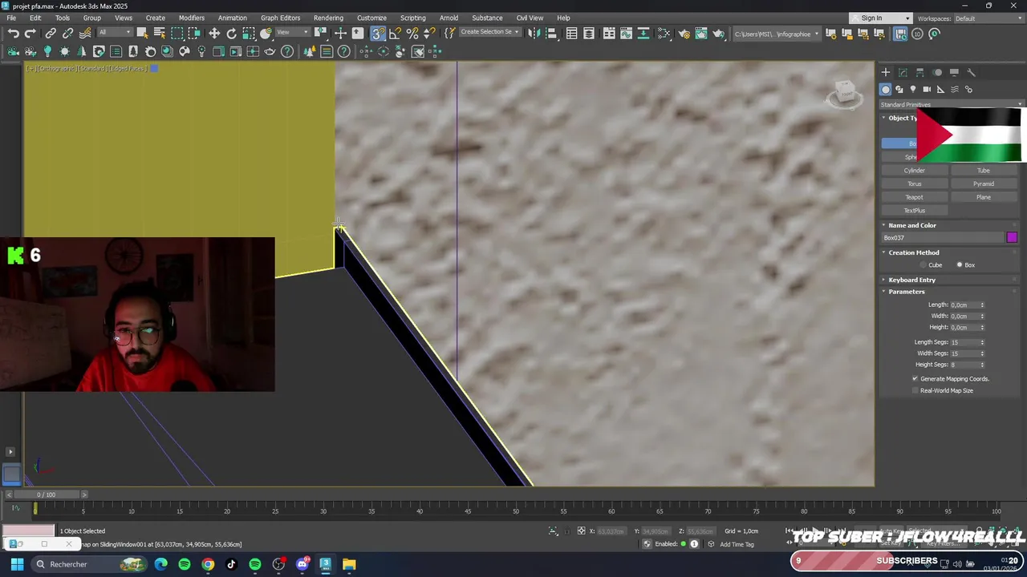This screenshot has height=577, width=1027.
Task: Open the Civil View menu
Action: (x=530, y=18)
